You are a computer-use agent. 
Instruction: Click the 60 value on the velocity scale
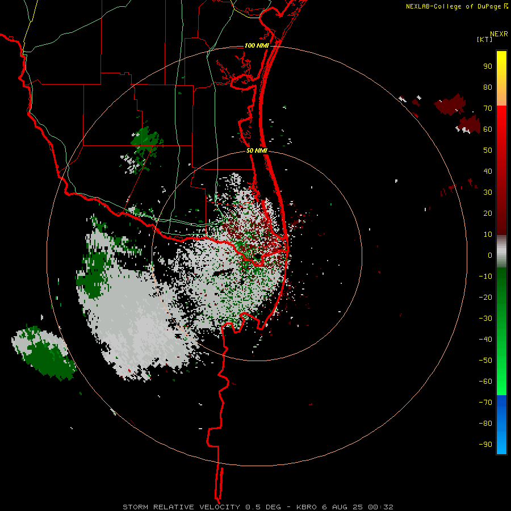(x=488, y=129)
